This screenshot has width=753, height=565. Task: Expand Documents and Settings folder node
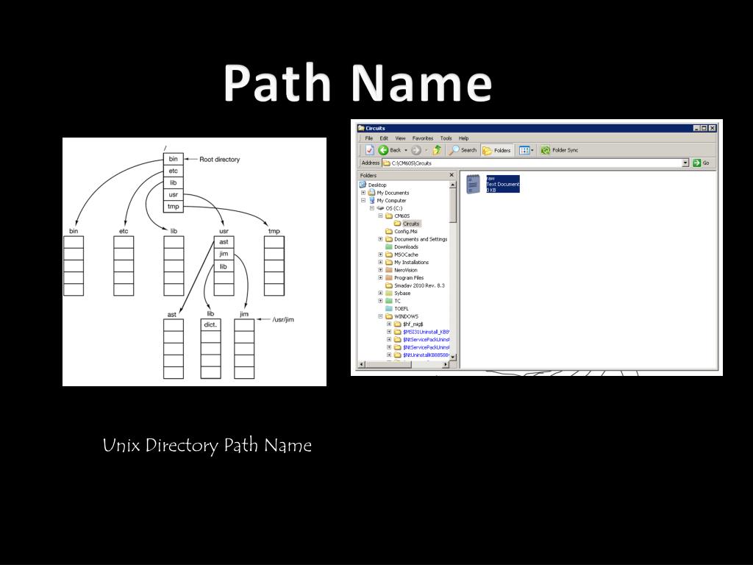[x=380, y=239]
